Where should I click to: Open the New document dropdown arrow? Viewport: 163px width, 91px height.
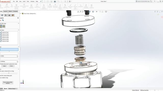click(x=46, y=2)
